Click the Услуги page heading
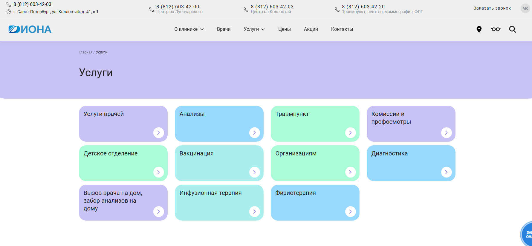Image resolution: width=532 pixels, height=246 pixels. pyautogui.click(x=96, y=73)
